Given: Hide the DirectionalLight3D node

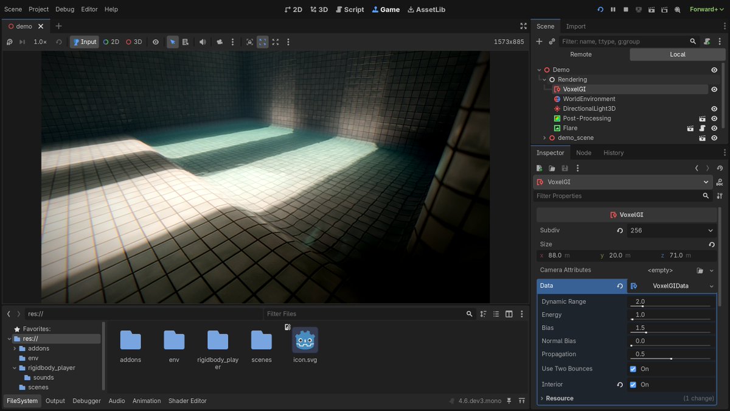Looking at the screenshot, I should click(713, 108).
